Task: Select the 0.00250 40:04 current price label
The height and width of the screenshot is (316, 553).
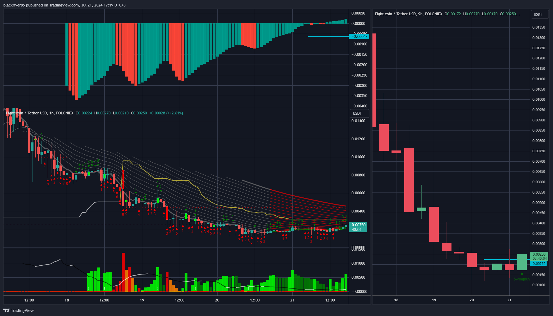Action: tap(358, 227)
